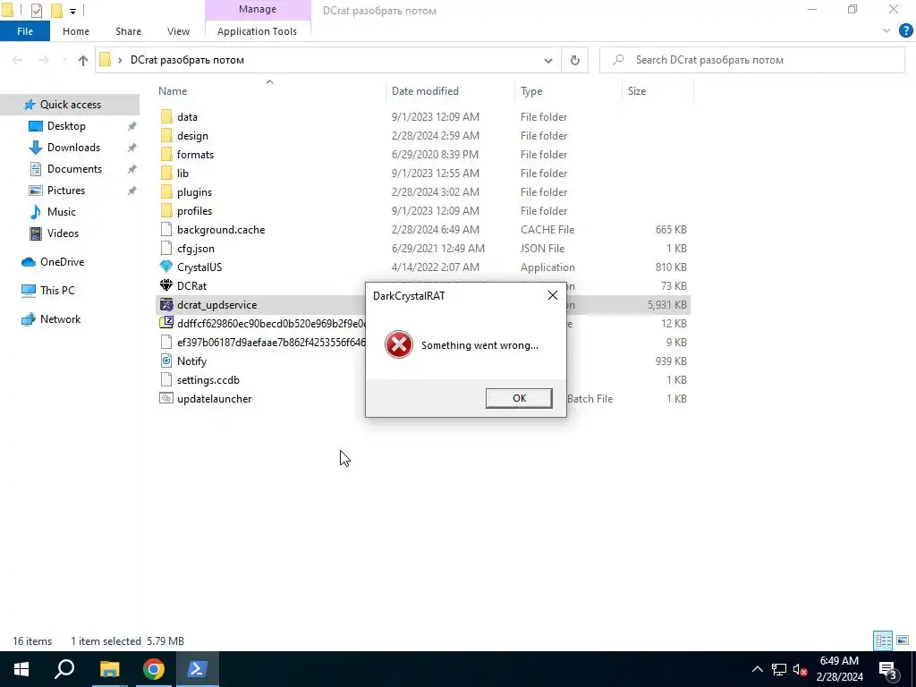Open Explorer help icon
916x687 pixels.
(905, 31)
